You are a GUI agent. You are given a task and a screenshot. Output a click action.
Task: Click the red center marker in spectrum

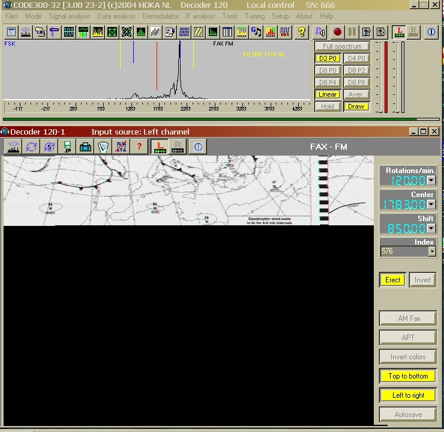point(157,65)
